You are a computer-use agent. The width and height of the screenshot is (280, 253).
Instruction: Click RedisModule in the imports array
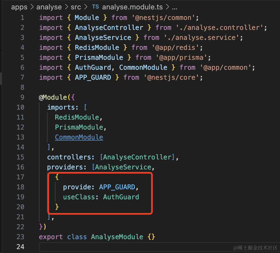point(77,117)
